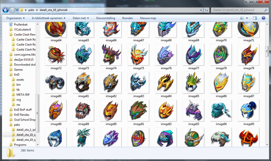271x161 pixels.
Task: Open the recent locations dropdown arrow
Action: [x=17, y=10]
